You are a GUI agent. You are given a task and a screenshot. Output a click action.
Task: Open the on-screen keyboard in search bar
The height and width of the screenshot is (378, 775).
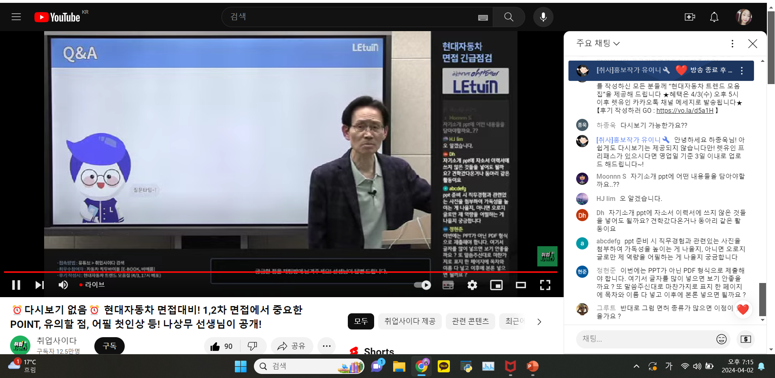[483, 17]
